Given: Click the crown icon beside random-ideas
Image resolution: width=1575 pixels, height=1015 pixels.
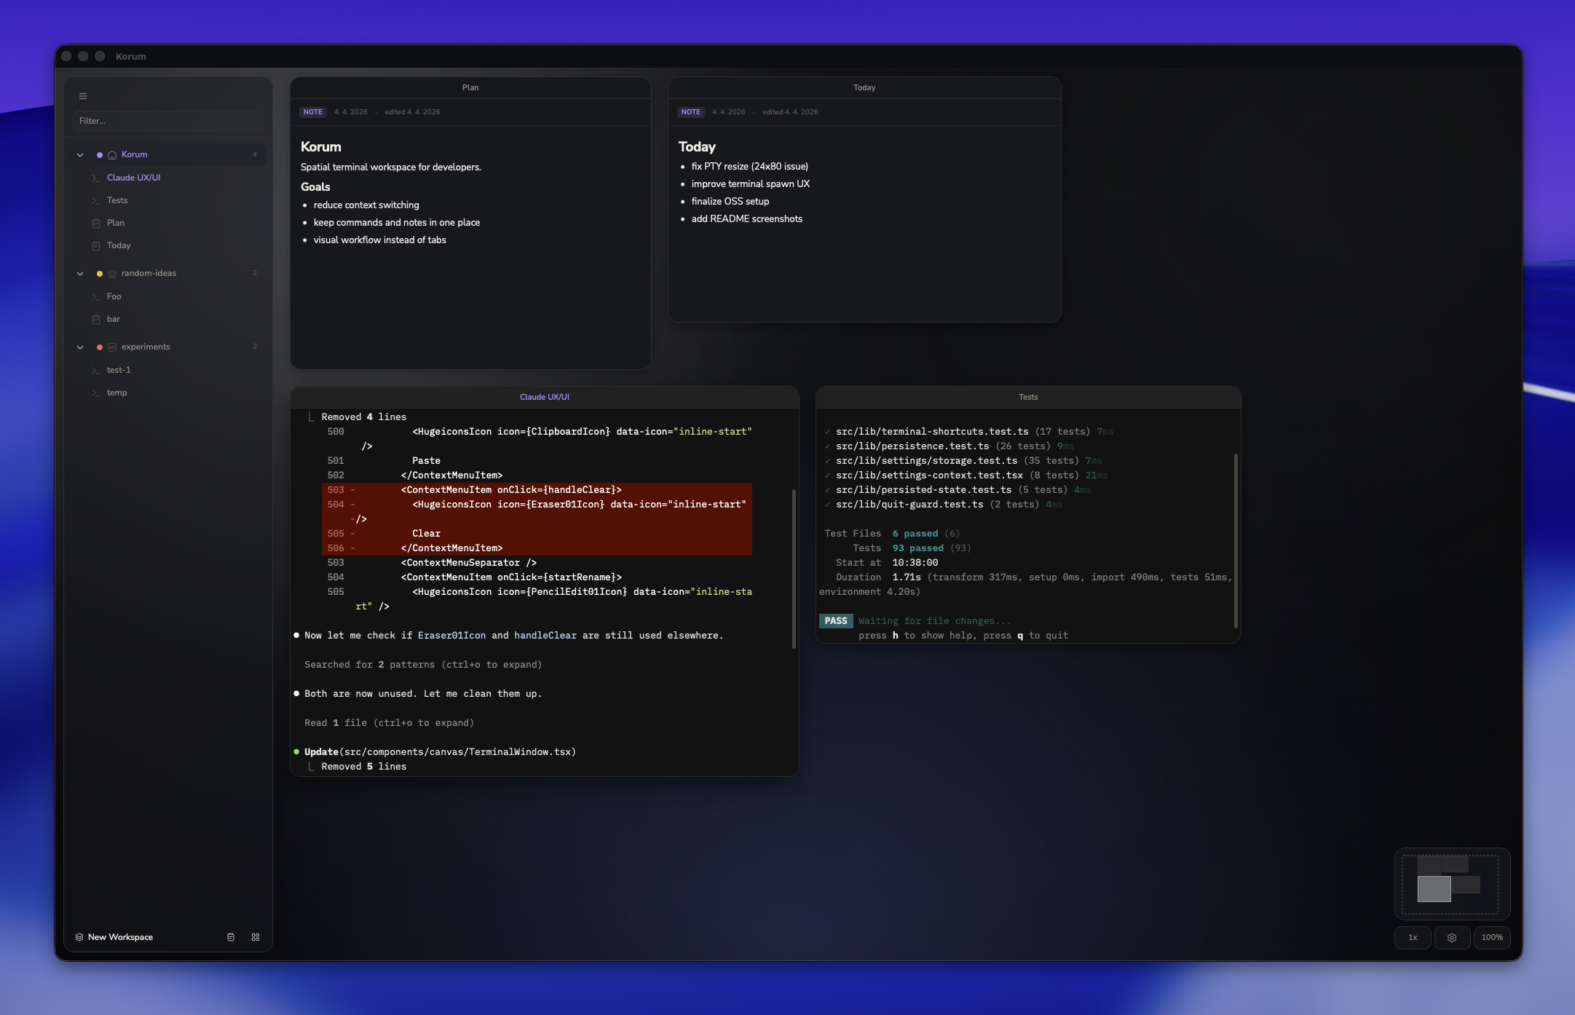Looking at the screenshot, I should 112,274.
